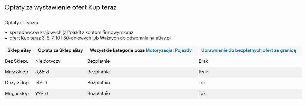Click the 999 zł fee cell
Image resolution: width=305 pixels, height=106 pixels.
(42, 94)
